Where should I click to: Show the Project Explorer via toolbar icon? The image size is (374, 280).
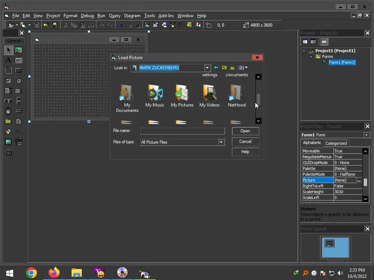click(x=148, y=25)
